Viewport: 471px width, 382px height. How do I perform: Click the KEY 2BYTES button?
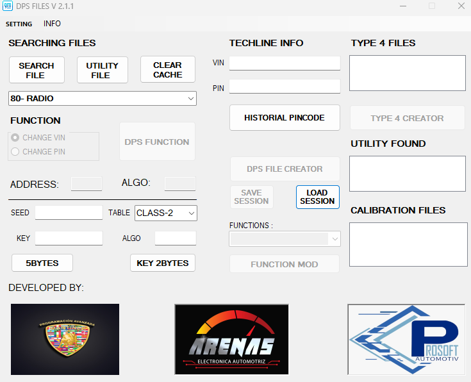click(x=163, y=263)
